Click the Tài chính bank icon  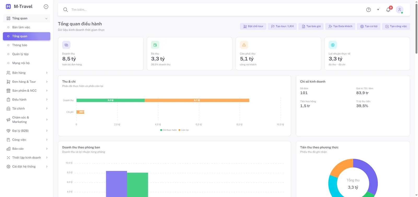(x=8, y=109)
